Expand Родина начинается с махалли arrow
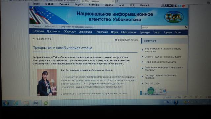This screenshot has width=211, height=119. 143,62
